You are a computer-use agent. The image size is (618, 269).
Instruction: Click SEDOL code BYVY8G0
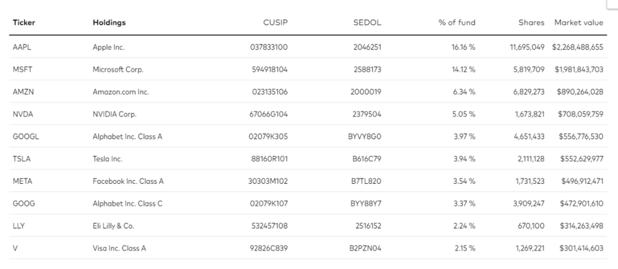click(366, 136)
